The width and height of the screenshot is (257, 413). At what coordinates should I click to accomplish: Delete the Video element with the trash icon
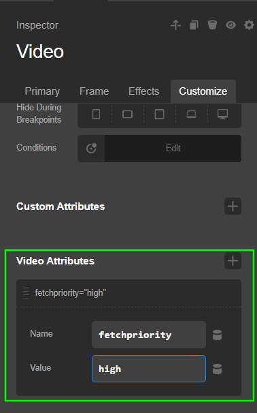(x=212, y=25)
